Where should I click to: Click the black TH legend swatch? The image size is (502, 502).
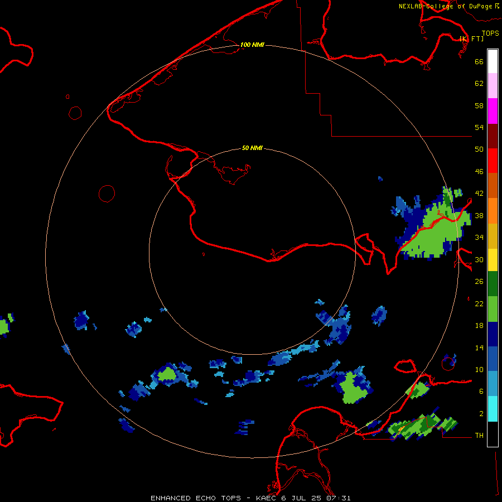click(x=493, y=434)
